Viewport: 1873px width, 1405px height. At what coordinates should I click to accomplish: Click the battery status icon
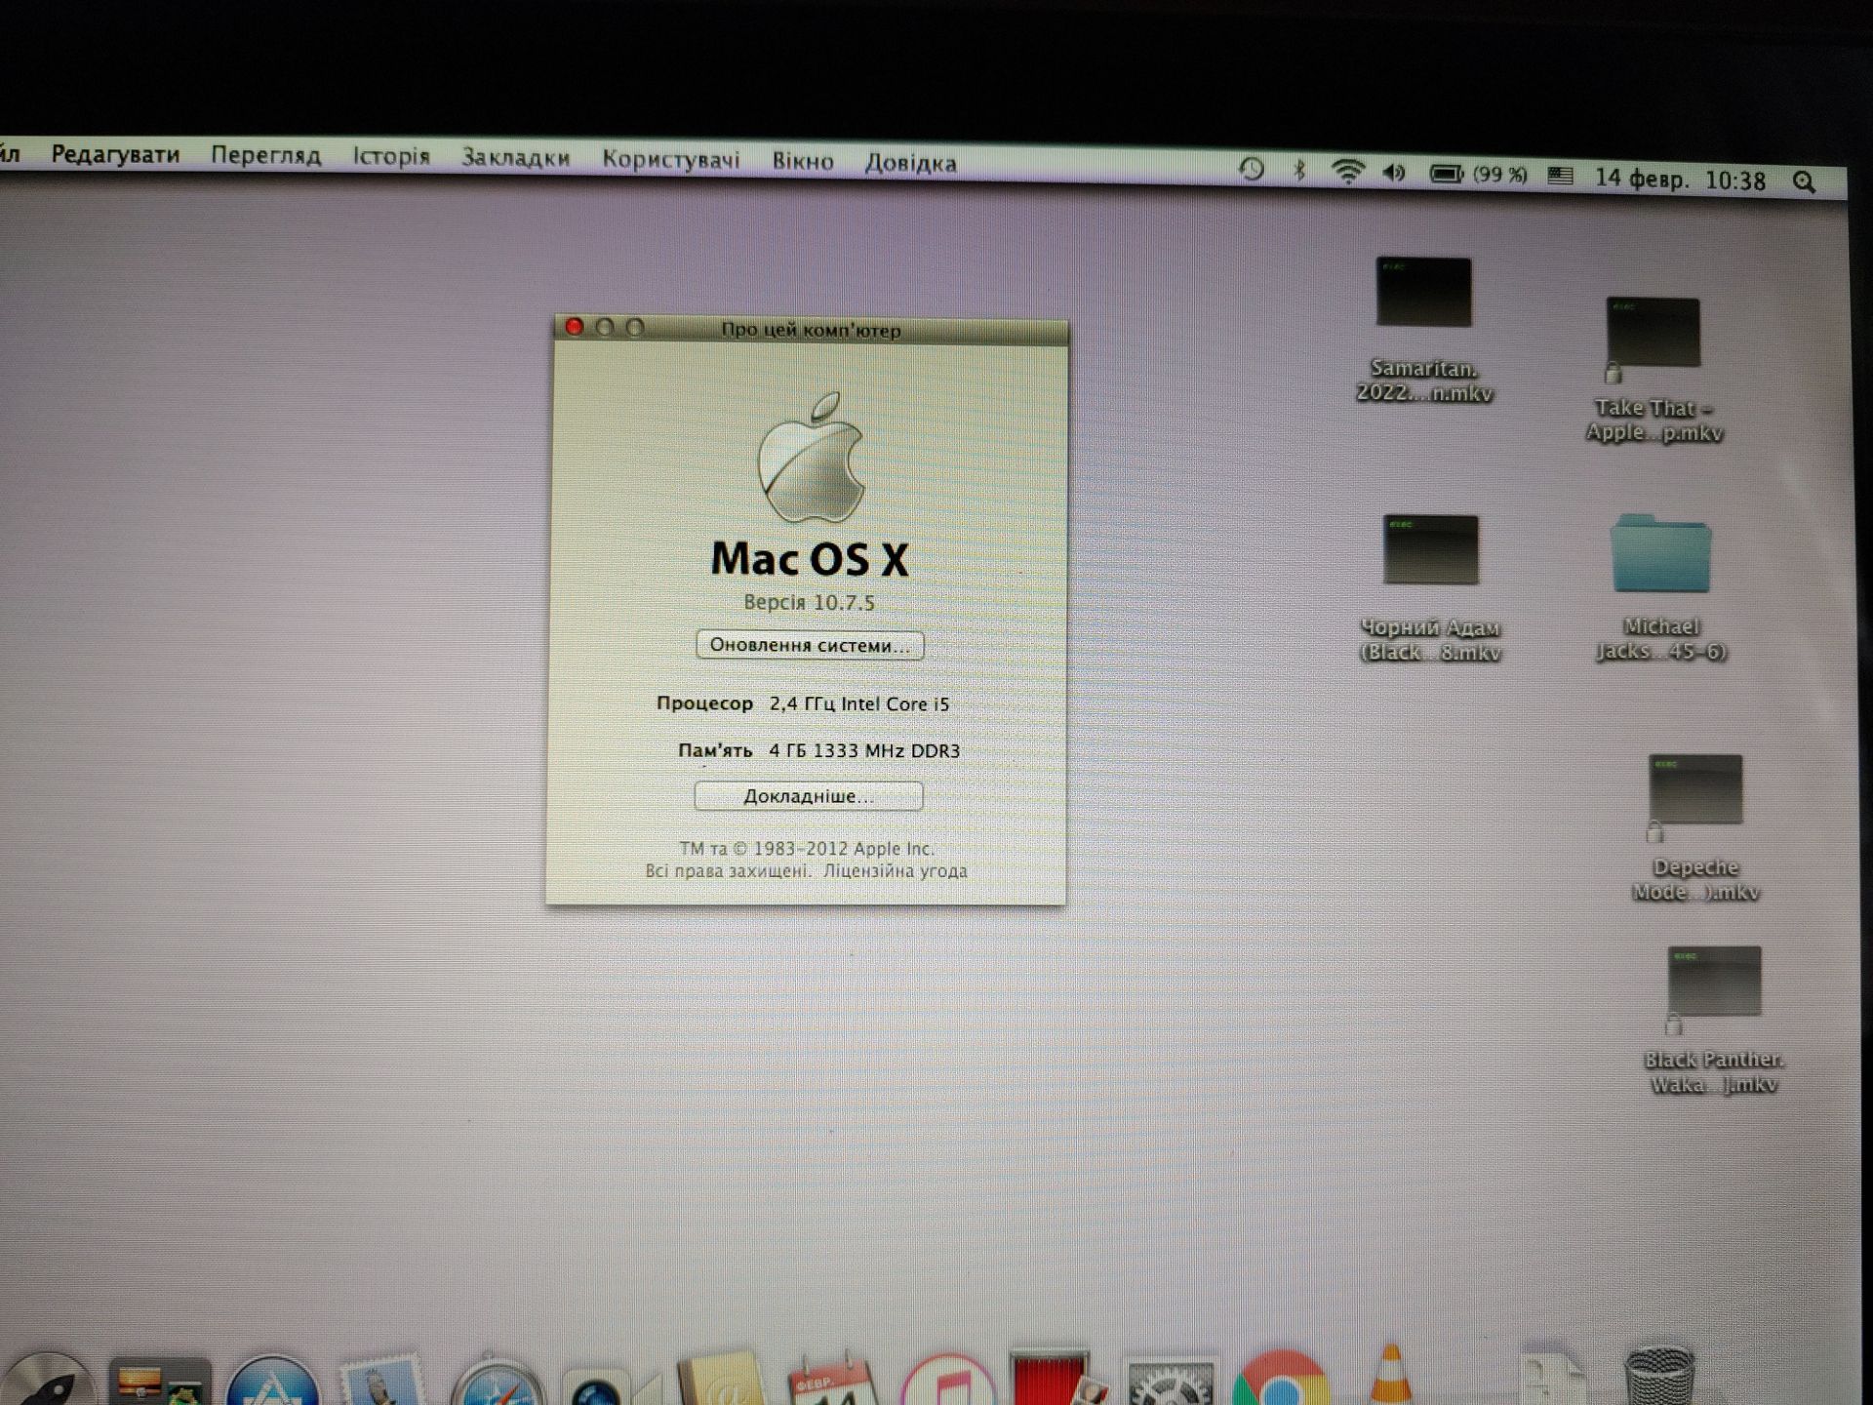[x=1447, y=175]
